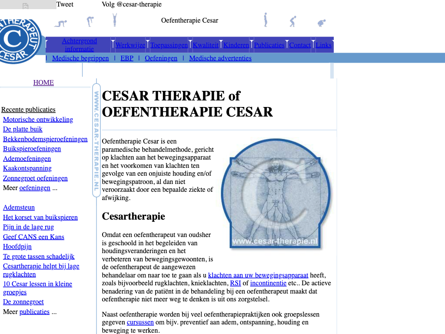Click the HOME link in sidebar
The width and height of the screenshot is (445, 334).
pyautogui.click(x=43, y=83)
